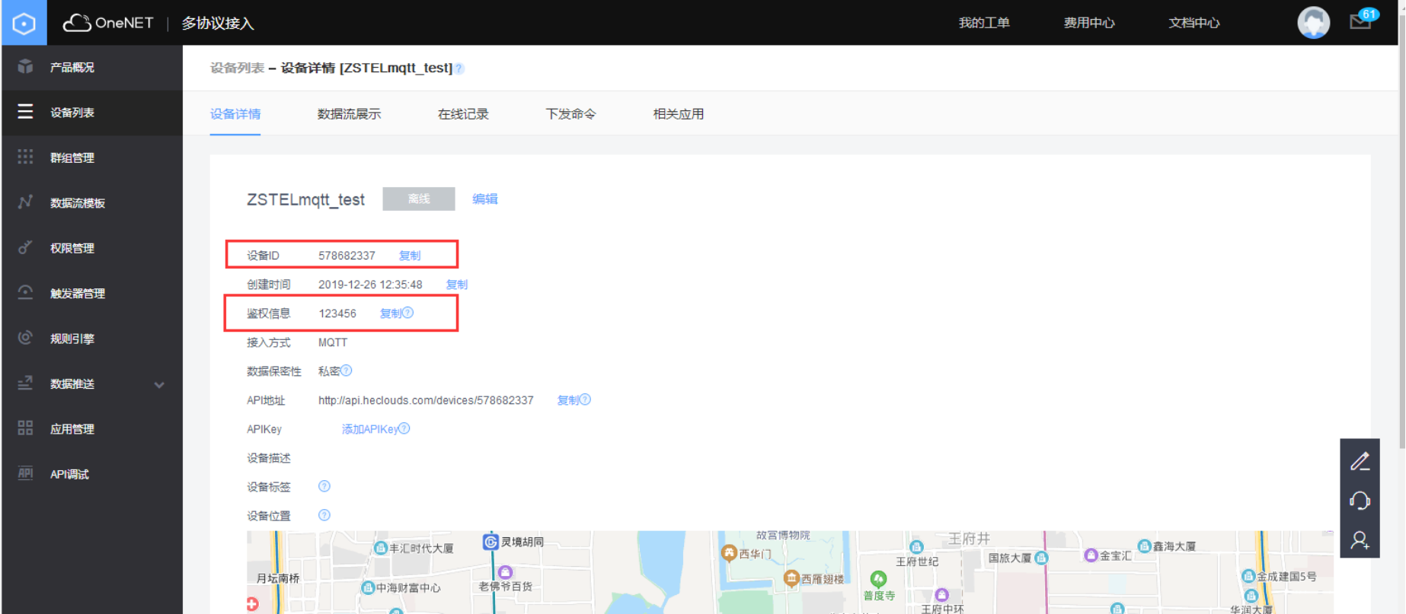The image size is (1406, 614).
Task: Expand the 数据推送 submenu chevron
Action: [159, 384]
